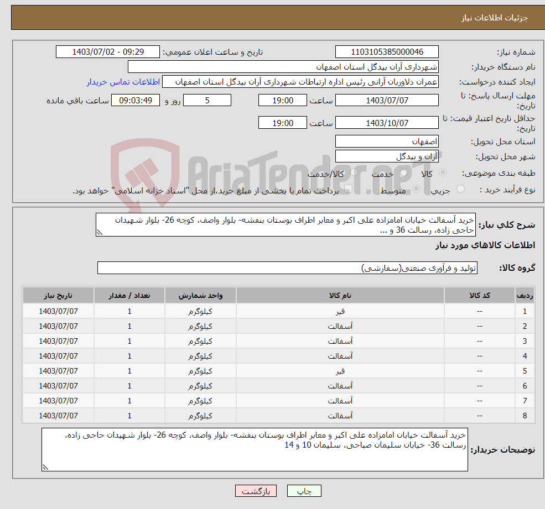Click آسفالت in row 8

point(340,416)
